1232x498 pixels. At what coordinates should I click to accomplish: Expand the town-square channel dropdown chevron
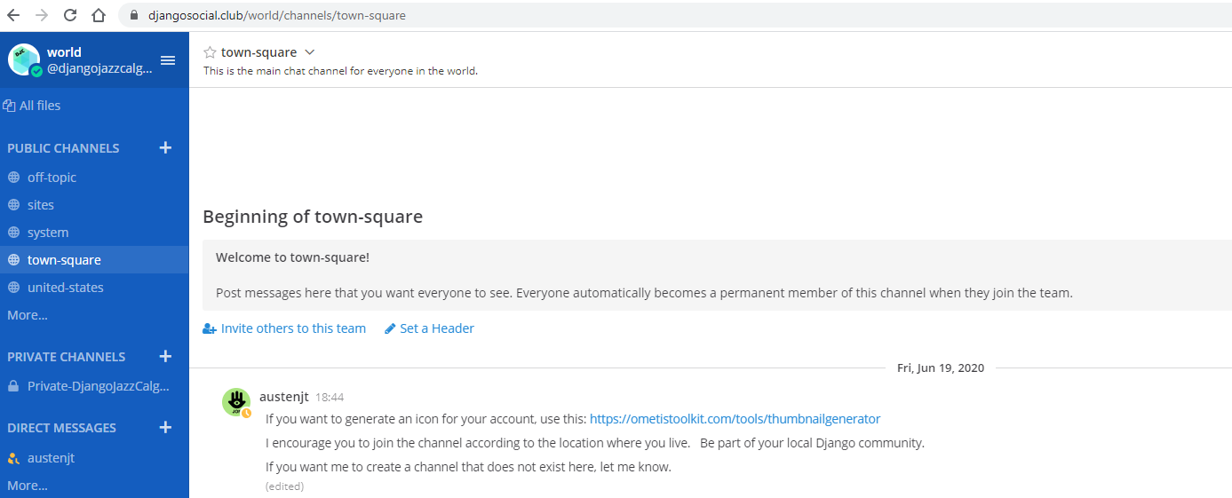coord(309,52)
